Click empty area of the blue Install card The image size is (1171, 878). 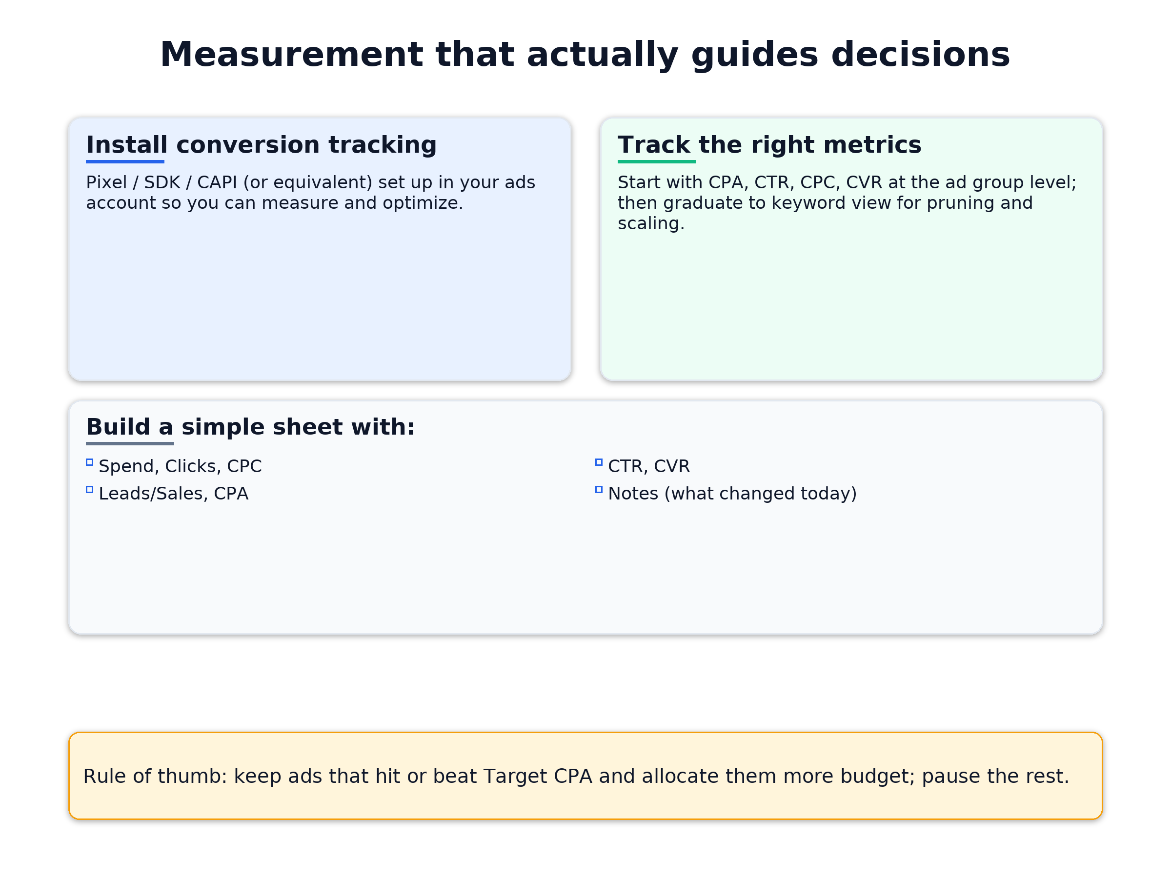(x=319, y=301)
